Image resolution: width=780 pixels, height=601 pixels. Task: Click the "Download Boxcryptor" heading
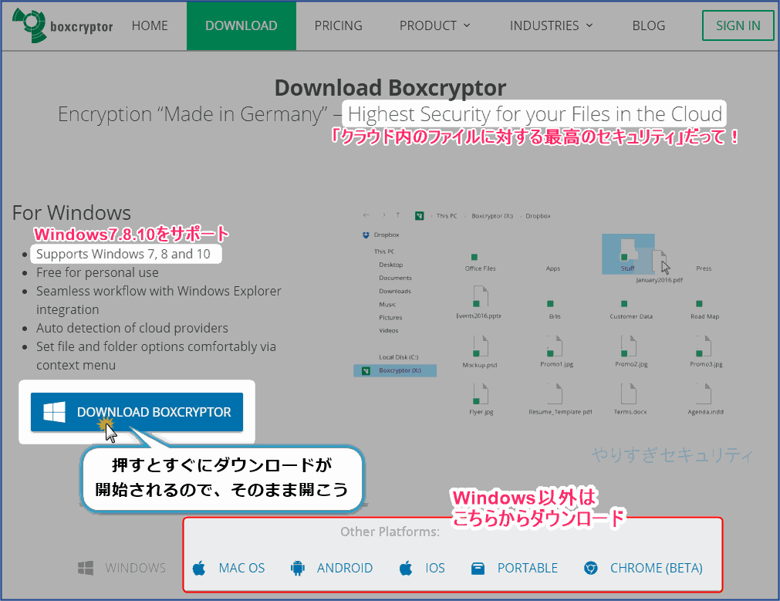click(390, 87)
